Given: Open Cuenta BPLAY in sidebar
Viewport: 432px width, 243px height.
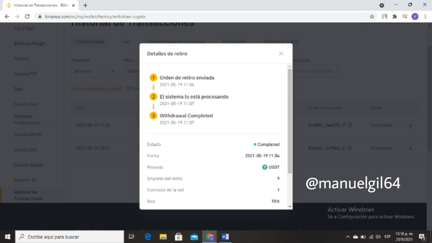Looking at the screenshot, I should (x=28, y=135).
